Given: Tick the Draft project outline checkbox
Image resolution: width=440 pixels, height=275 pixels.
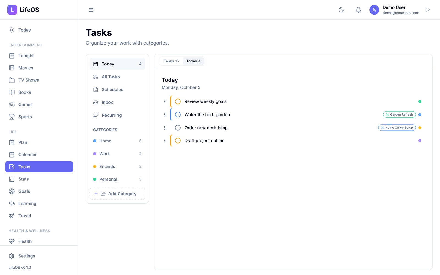Looking at the screenshot, I should tap(178, 141).
